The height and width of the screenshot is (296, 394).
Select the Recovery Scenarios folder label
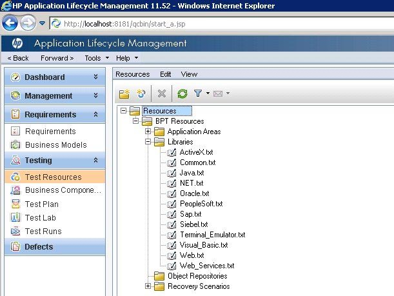click(199, 286)
